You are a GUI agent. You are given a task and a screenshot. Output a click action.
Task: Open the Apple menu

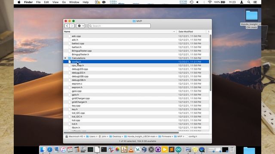click(x=19, y=2)
